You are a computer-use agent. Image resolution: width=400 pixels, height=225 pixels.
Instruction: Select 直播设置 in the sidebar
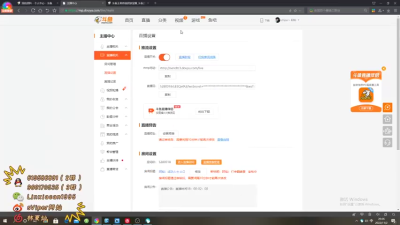(x=110, y=72)
